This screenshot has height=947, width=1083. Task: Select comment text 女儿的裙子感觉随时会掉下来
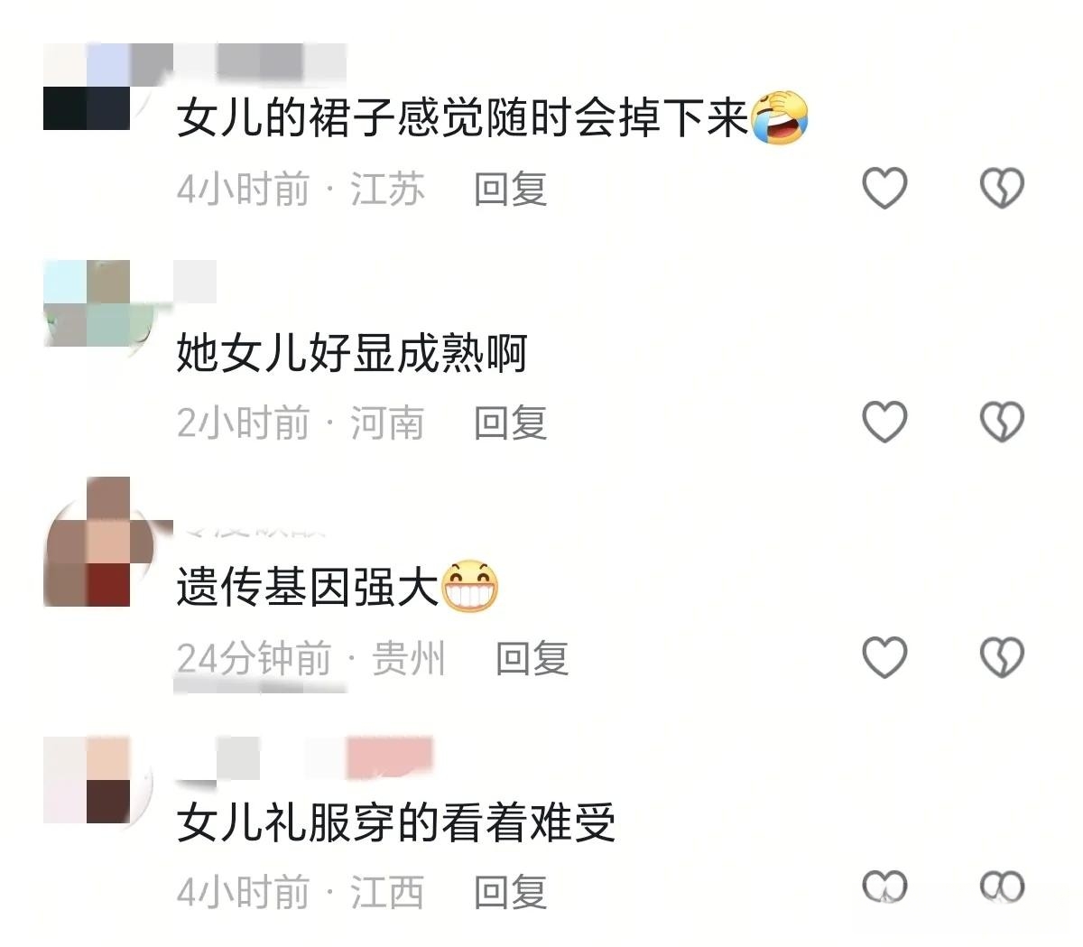463,117
